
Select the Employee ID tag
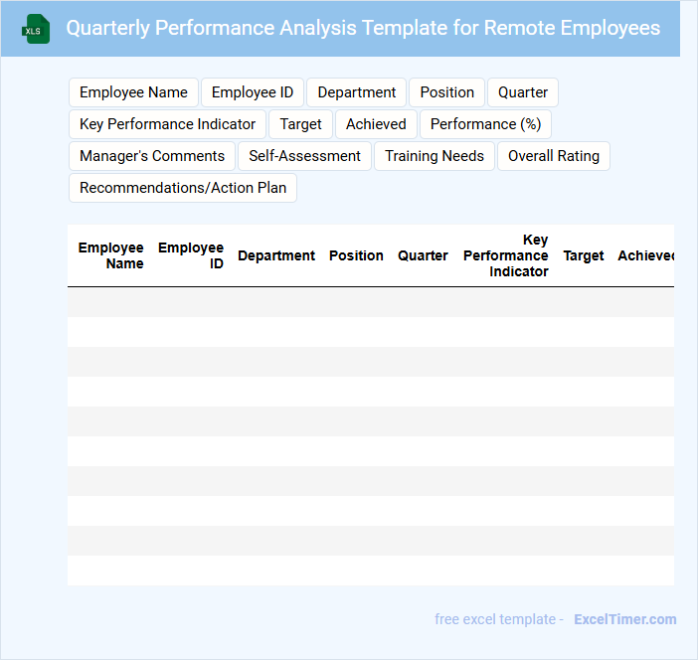[x=253, y=92]
